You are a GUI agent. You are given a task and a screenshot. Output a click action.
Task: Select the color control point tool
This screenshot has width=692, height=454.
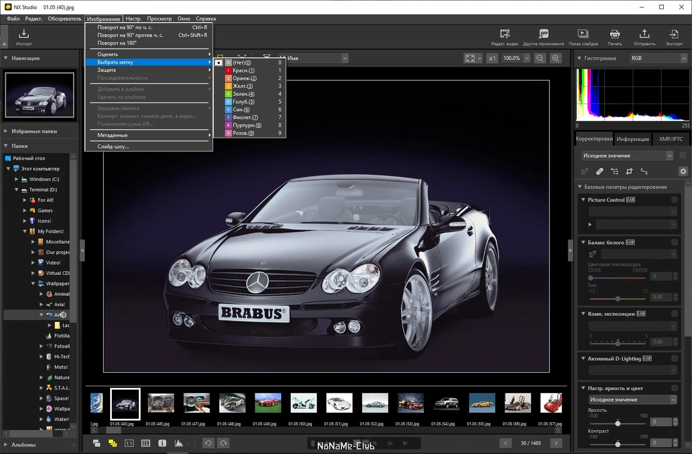pos(615,171)
